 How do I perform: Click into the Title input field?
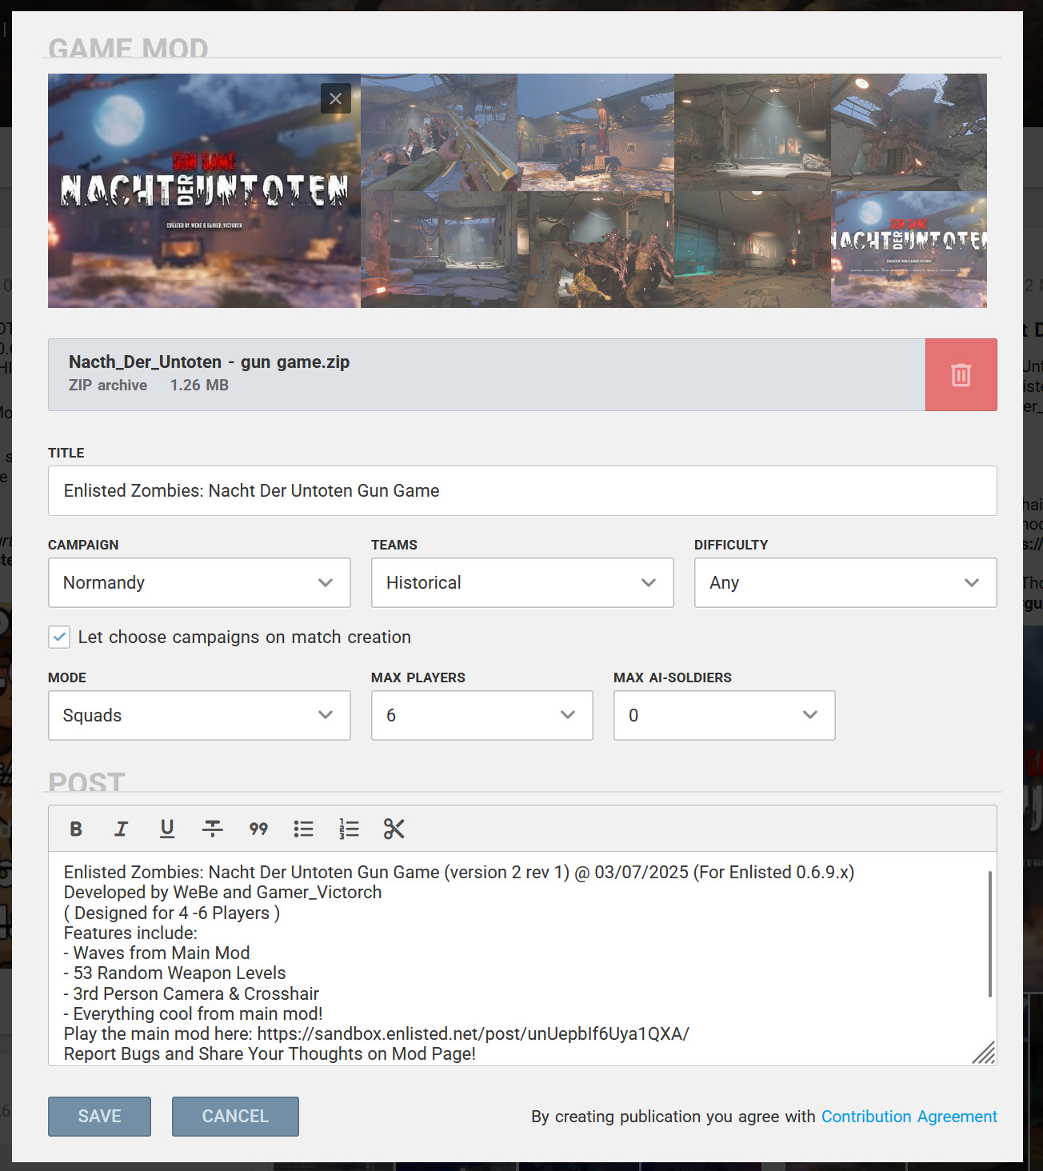[522, 490]
